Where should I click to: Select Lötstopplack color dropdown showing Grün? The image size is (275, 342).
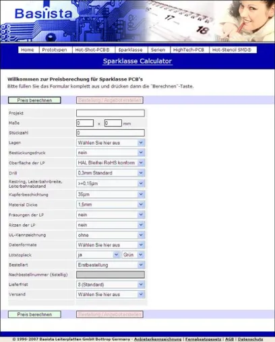[x=133, y=254]
